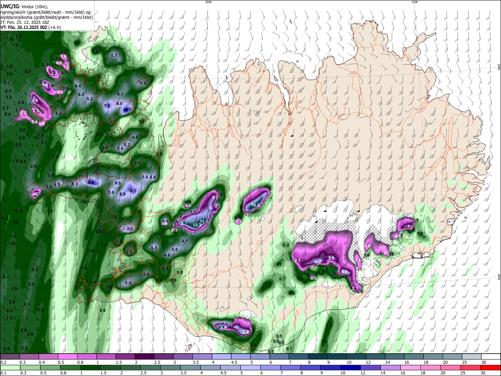Choose the palest green 0.1 swatch on the lower scale

[x=10, y=368]
